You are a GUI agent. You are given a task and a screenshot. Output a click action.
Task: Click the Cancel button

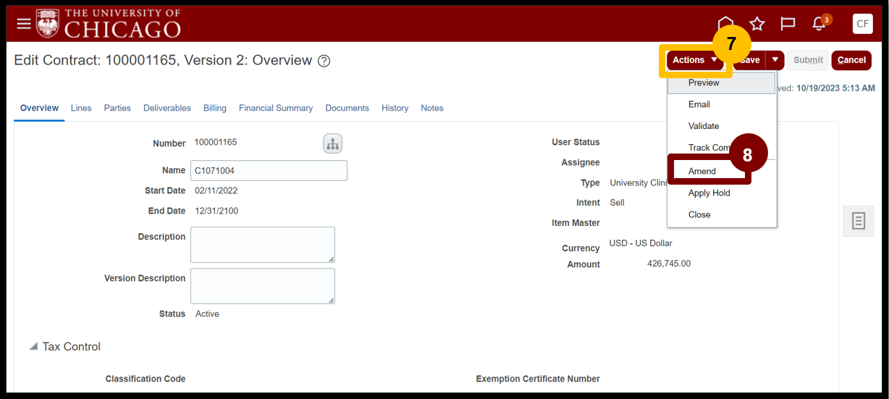click(851, 60)
